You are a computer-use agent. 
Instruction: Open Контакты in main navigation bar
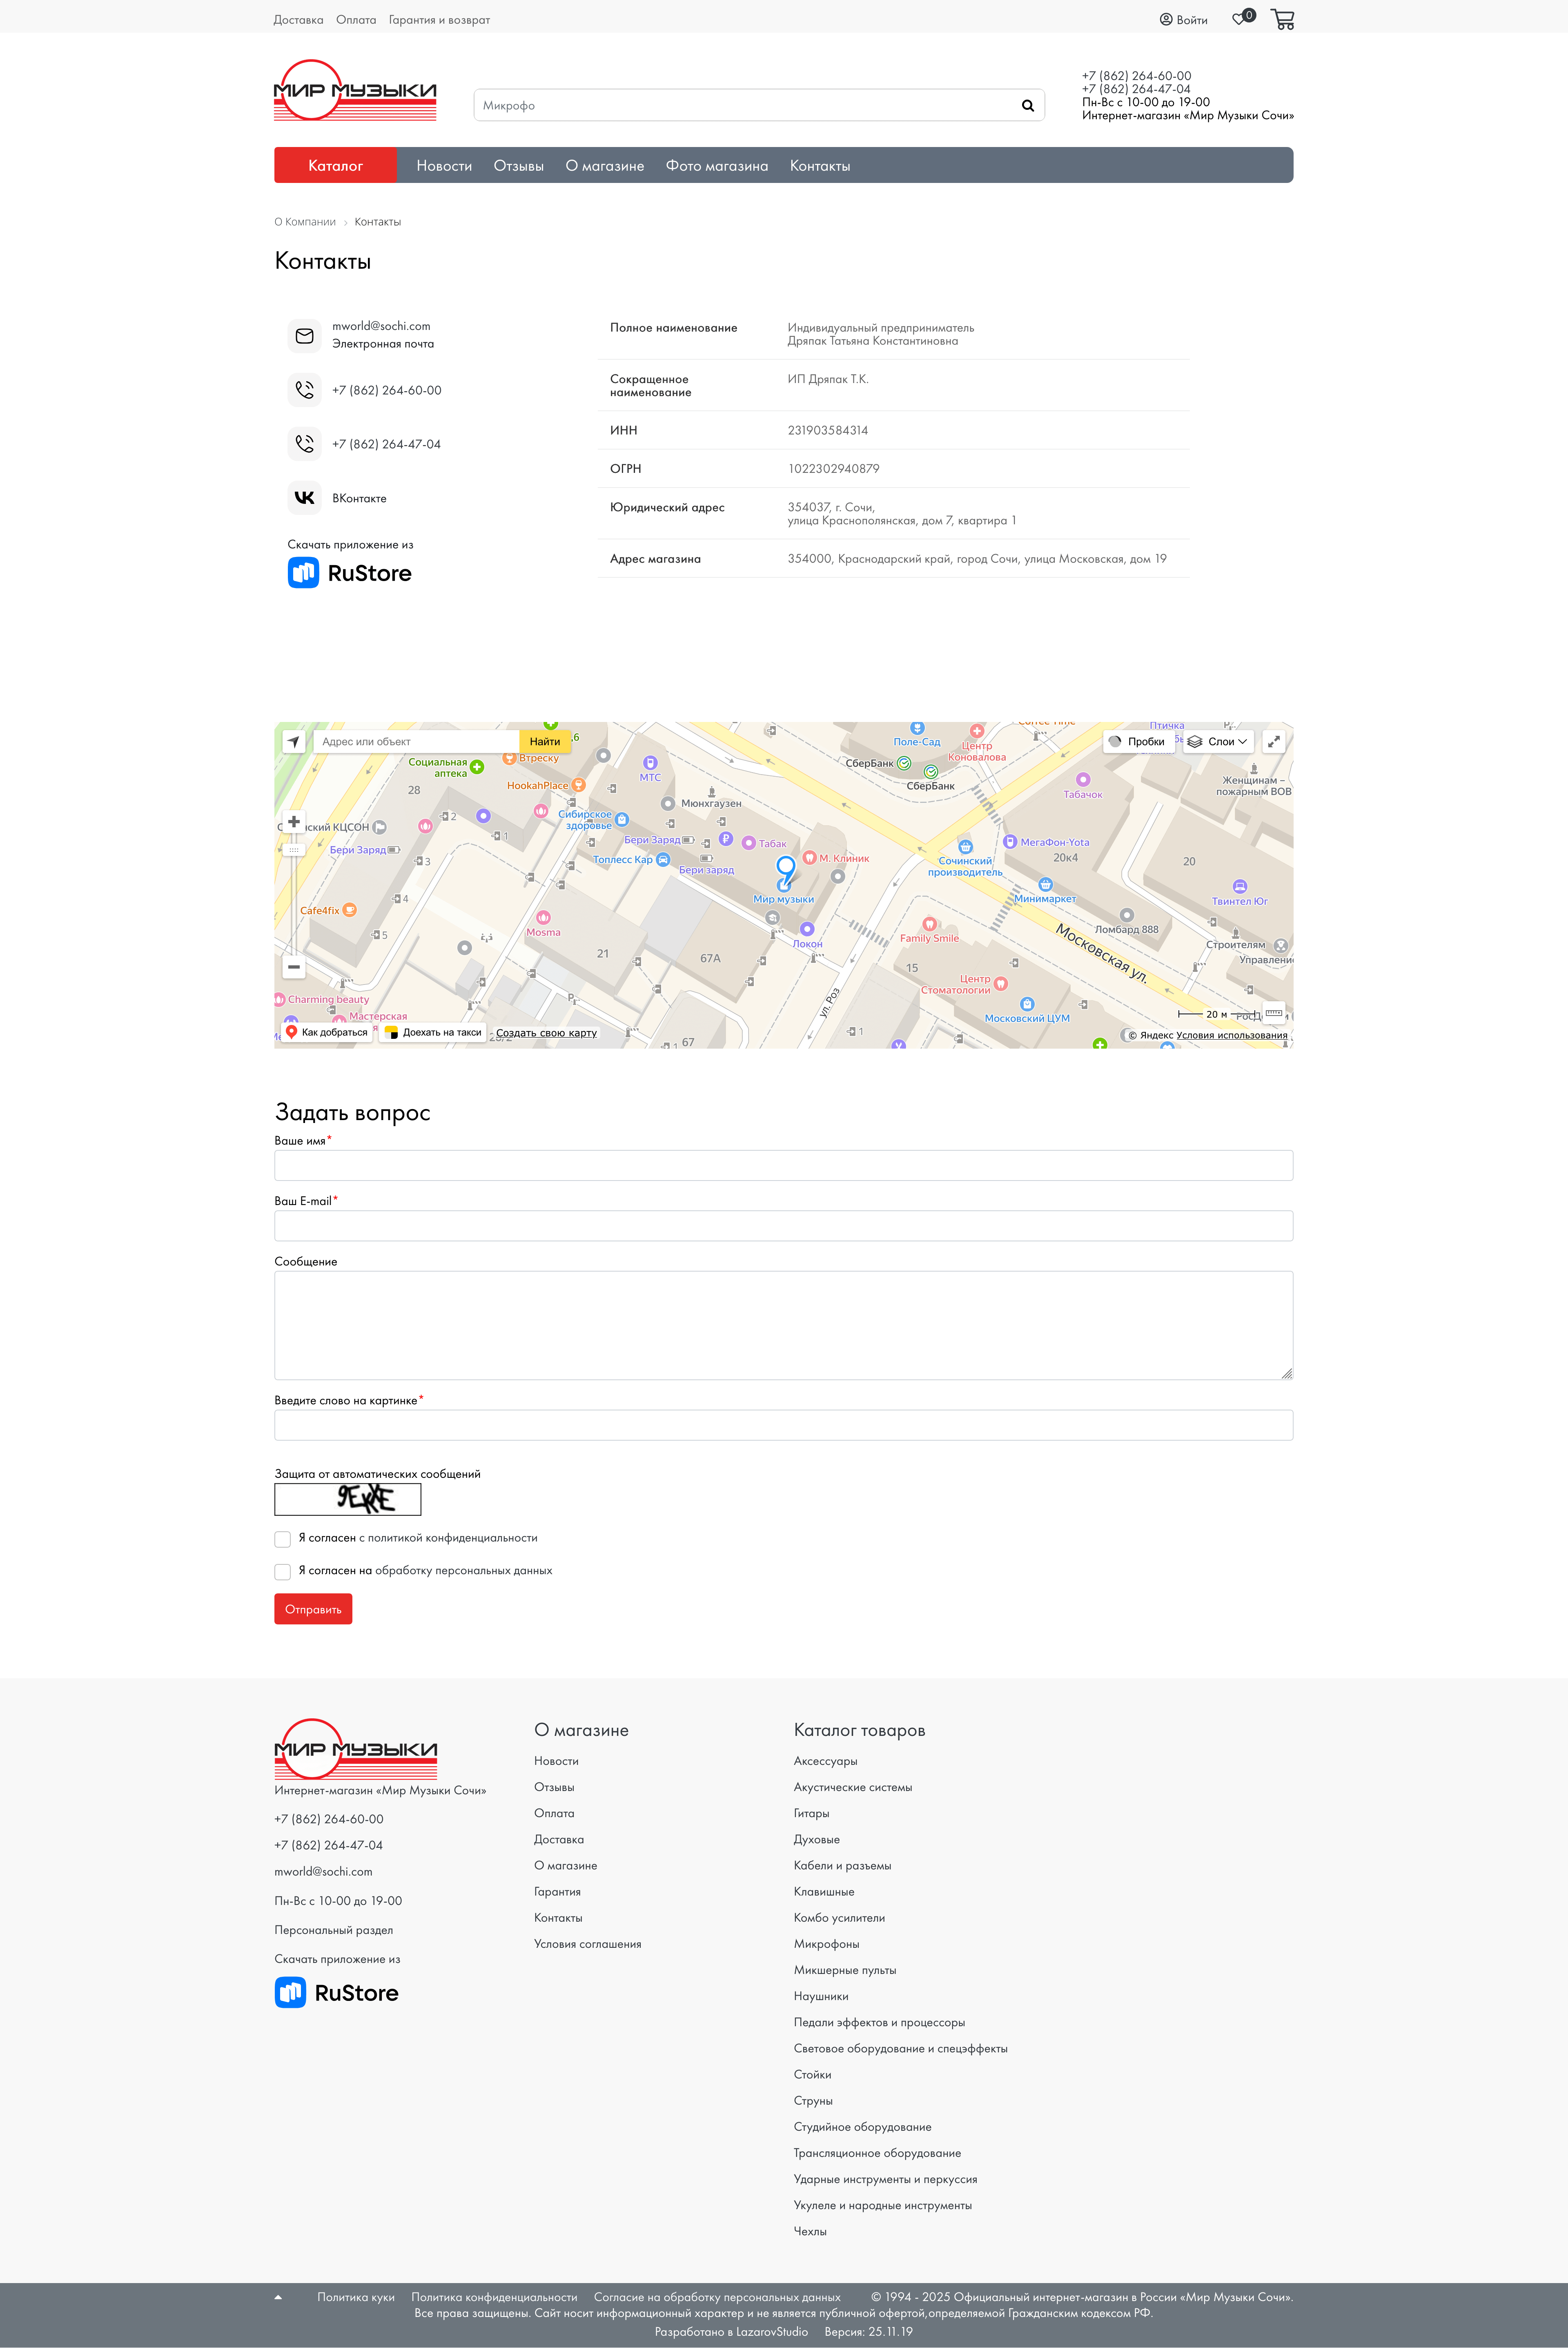[x=820, y=166]
